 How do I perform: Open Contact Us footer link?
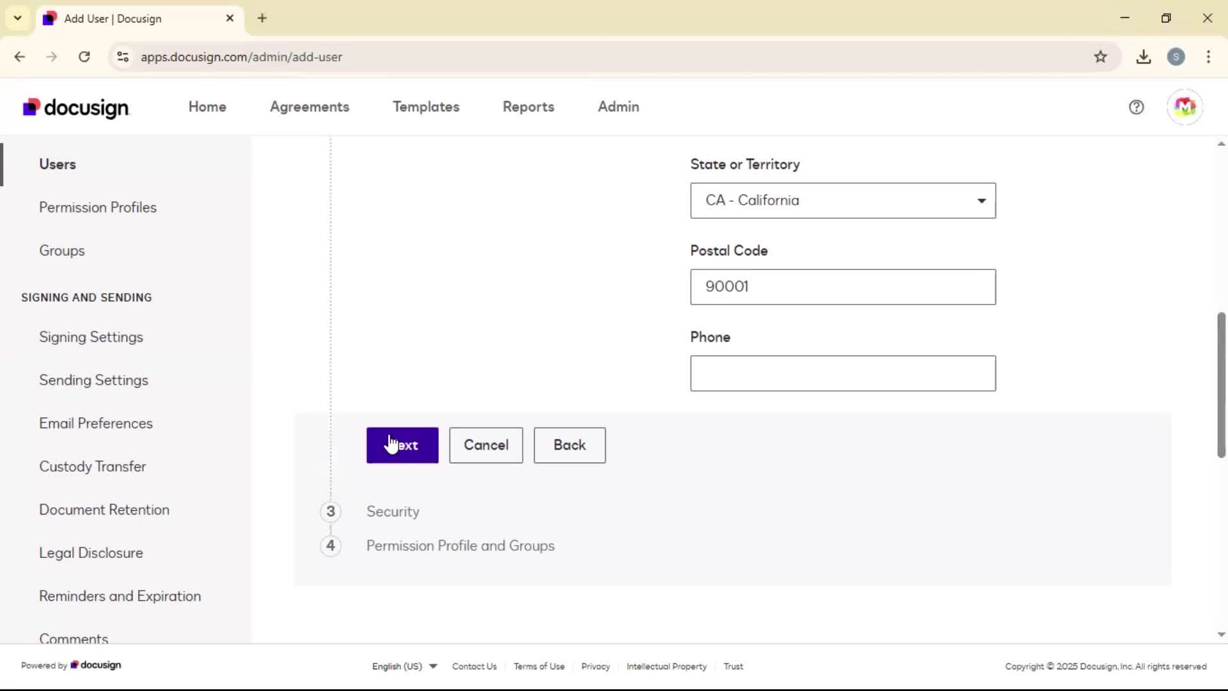pos(474,666)
